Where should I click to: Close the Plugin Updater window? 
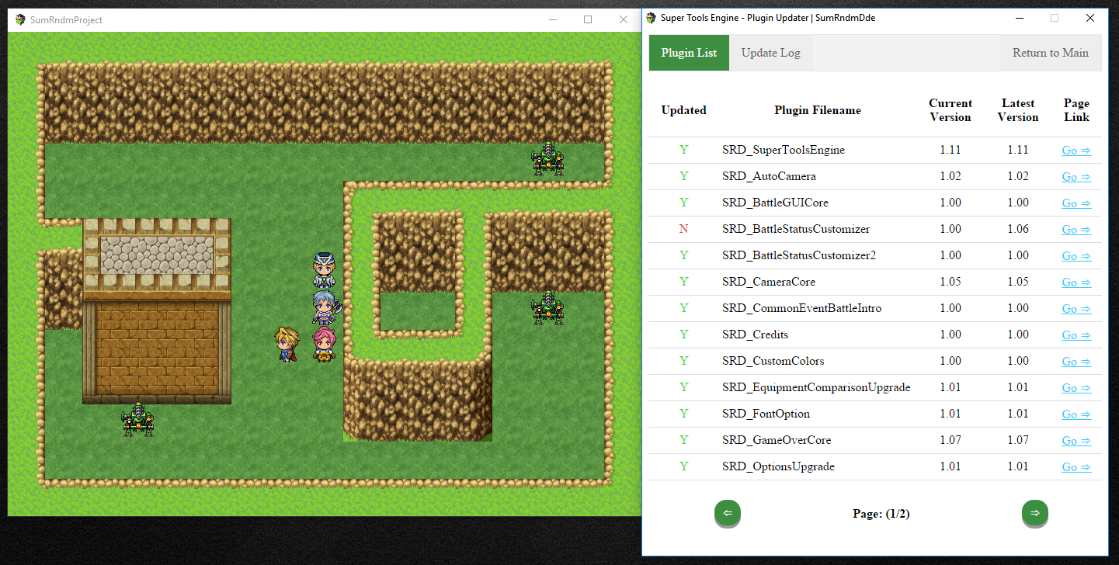pyautogui.click(x=1090, y=18)
